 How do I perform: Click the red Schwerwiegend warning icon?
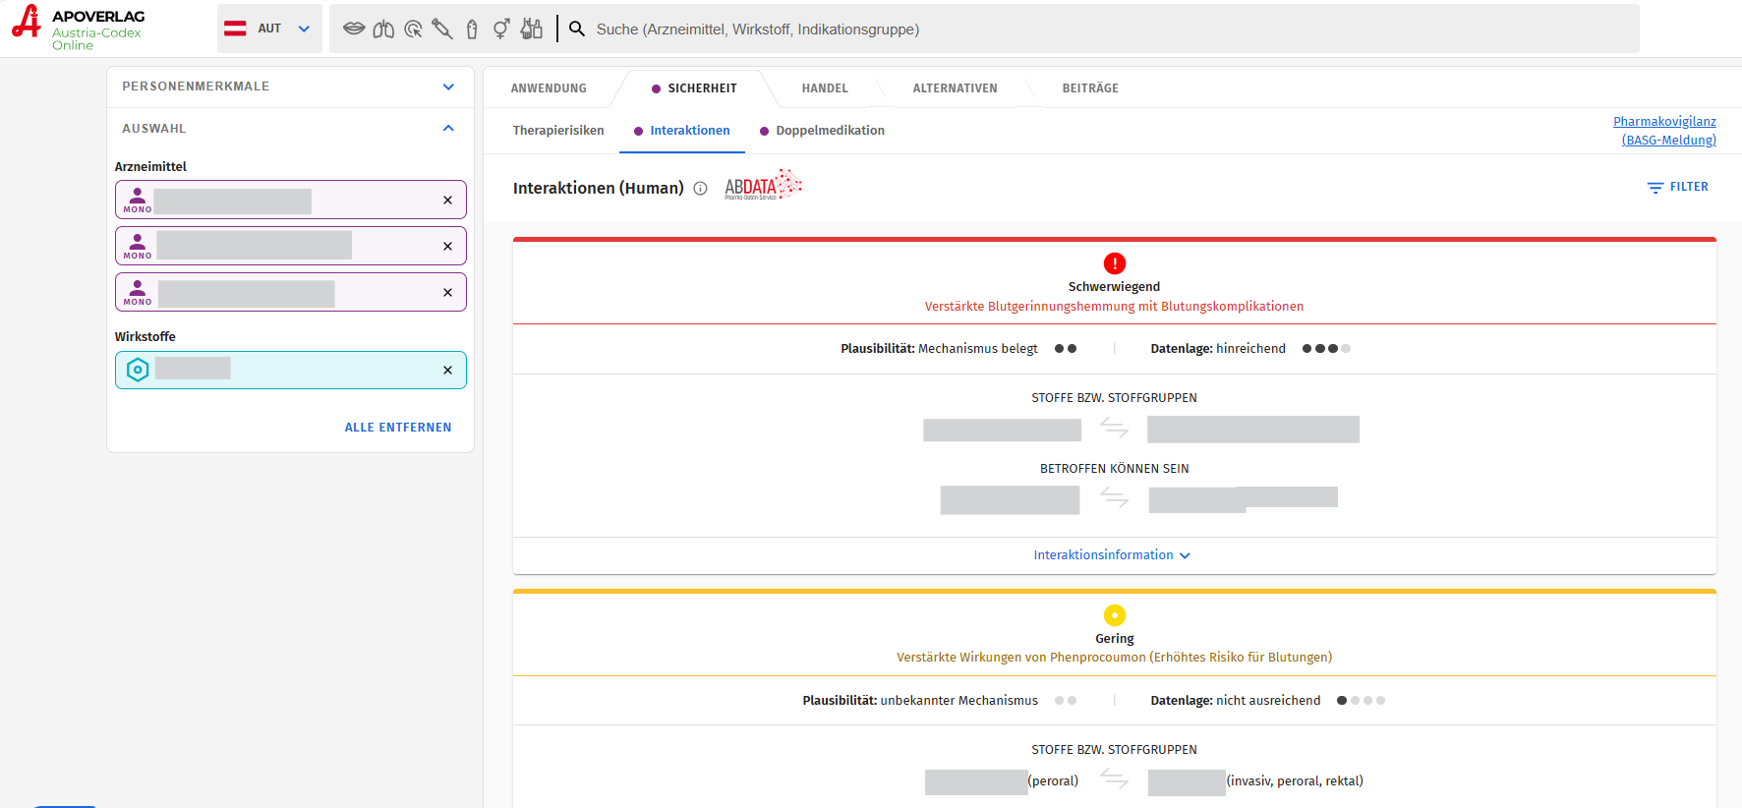[1115, 263]
